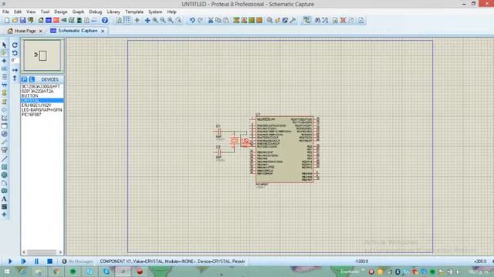Select the 2D Graphics Text 'A' tool

[4, 199]
